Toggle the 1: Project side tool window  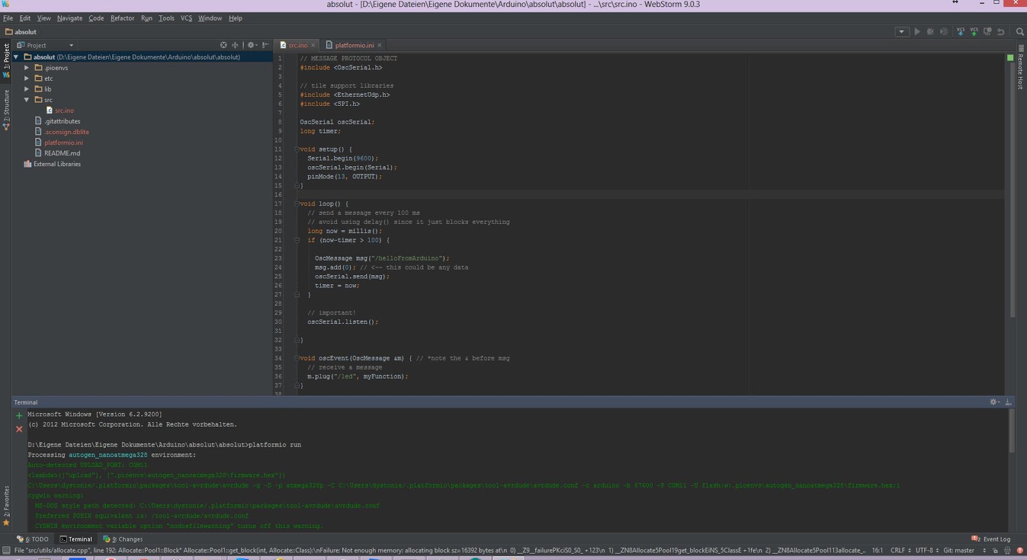(x=6, y=61)
